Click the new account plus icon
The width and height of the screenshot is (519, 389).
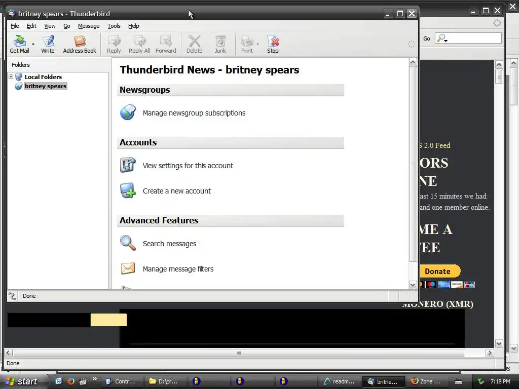[128, 190]
